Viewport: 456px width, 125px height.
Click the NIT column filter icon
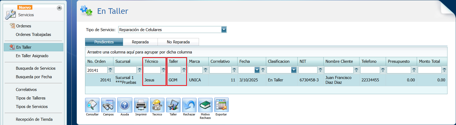(320, 70)
